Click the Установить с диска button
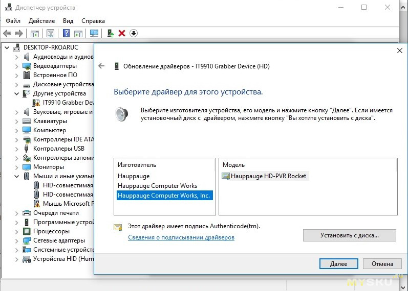The width and height of the screenshot is (408, 291). click(350, 235)
